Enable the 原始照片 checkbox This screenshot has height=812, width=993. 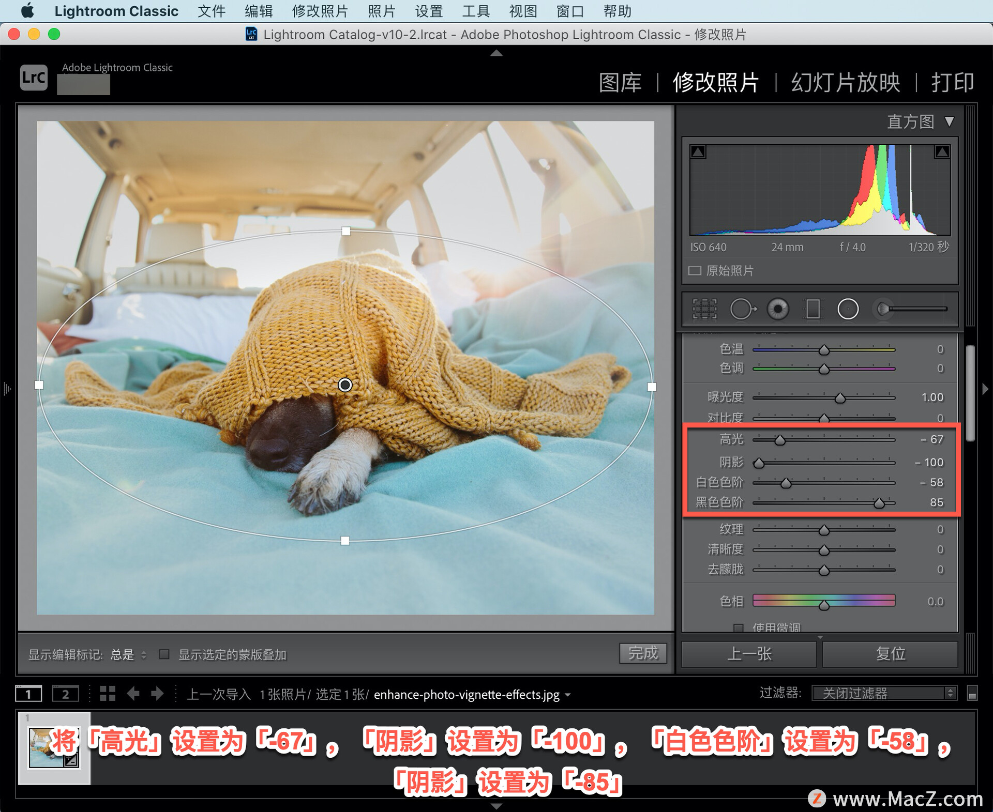point(695,271)
